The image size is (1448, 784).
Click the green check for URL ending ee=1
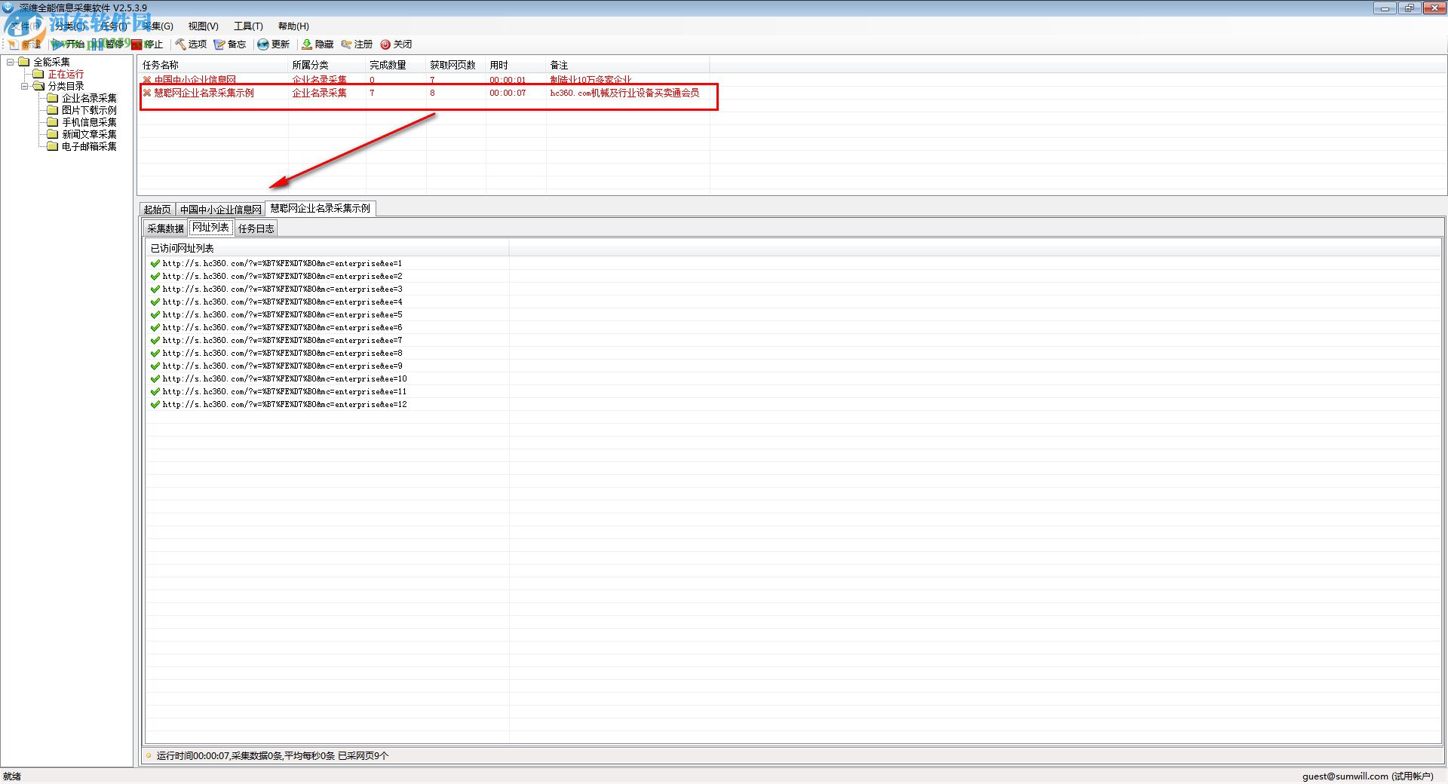click(155, 264)
